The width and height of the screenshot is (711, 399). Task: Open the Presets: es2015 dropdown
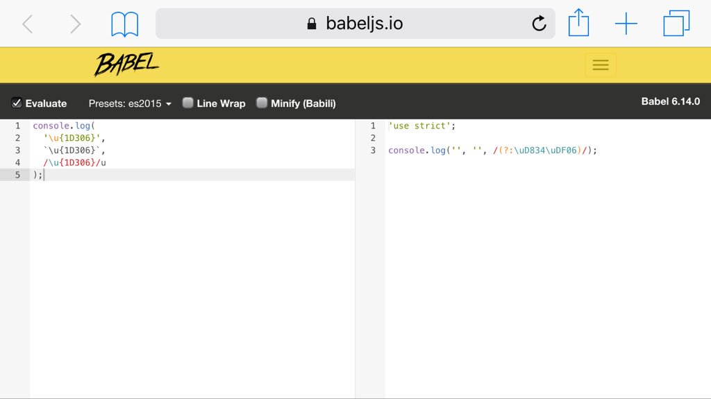tap(130, 103)
